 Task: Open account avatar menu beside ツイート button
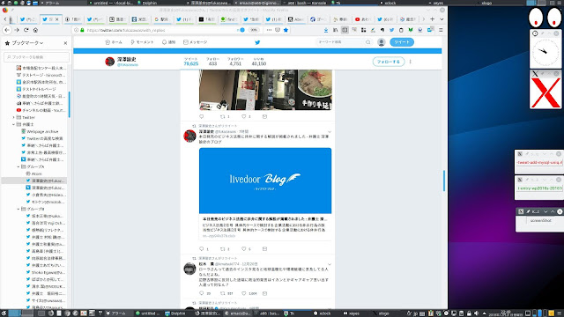tap(382, 42)
